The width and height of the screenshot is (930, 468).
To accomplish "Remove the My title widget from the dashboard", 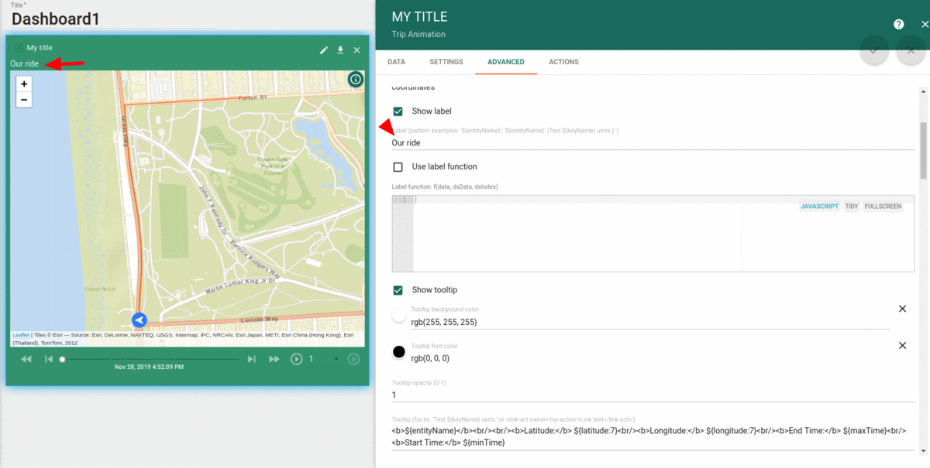I will pyautogui.click(x=356, y=50).
